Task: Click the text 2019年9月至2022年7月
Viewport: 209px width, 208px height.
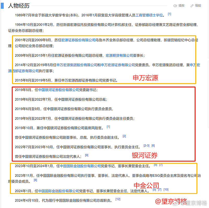Action: (x=33, y=118)
